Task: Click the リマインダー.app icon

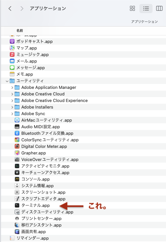Action: pyautogui.click(x=12, y=238)
